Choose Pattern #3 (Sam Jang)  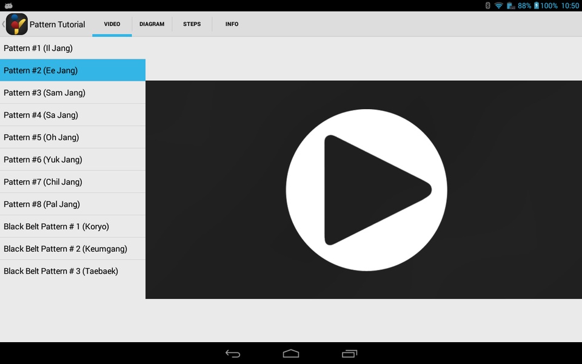(73, 92)
